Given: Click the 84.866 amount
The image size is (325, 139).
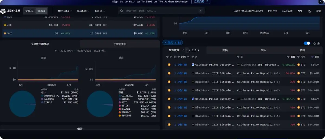Looking at the screenshot, I should [290, 73].
